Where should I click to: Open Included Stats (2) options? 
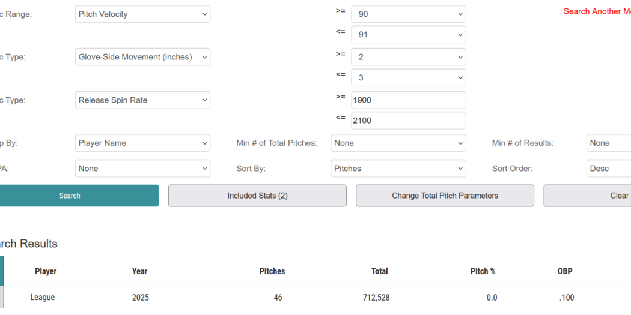tap(257, 196)
